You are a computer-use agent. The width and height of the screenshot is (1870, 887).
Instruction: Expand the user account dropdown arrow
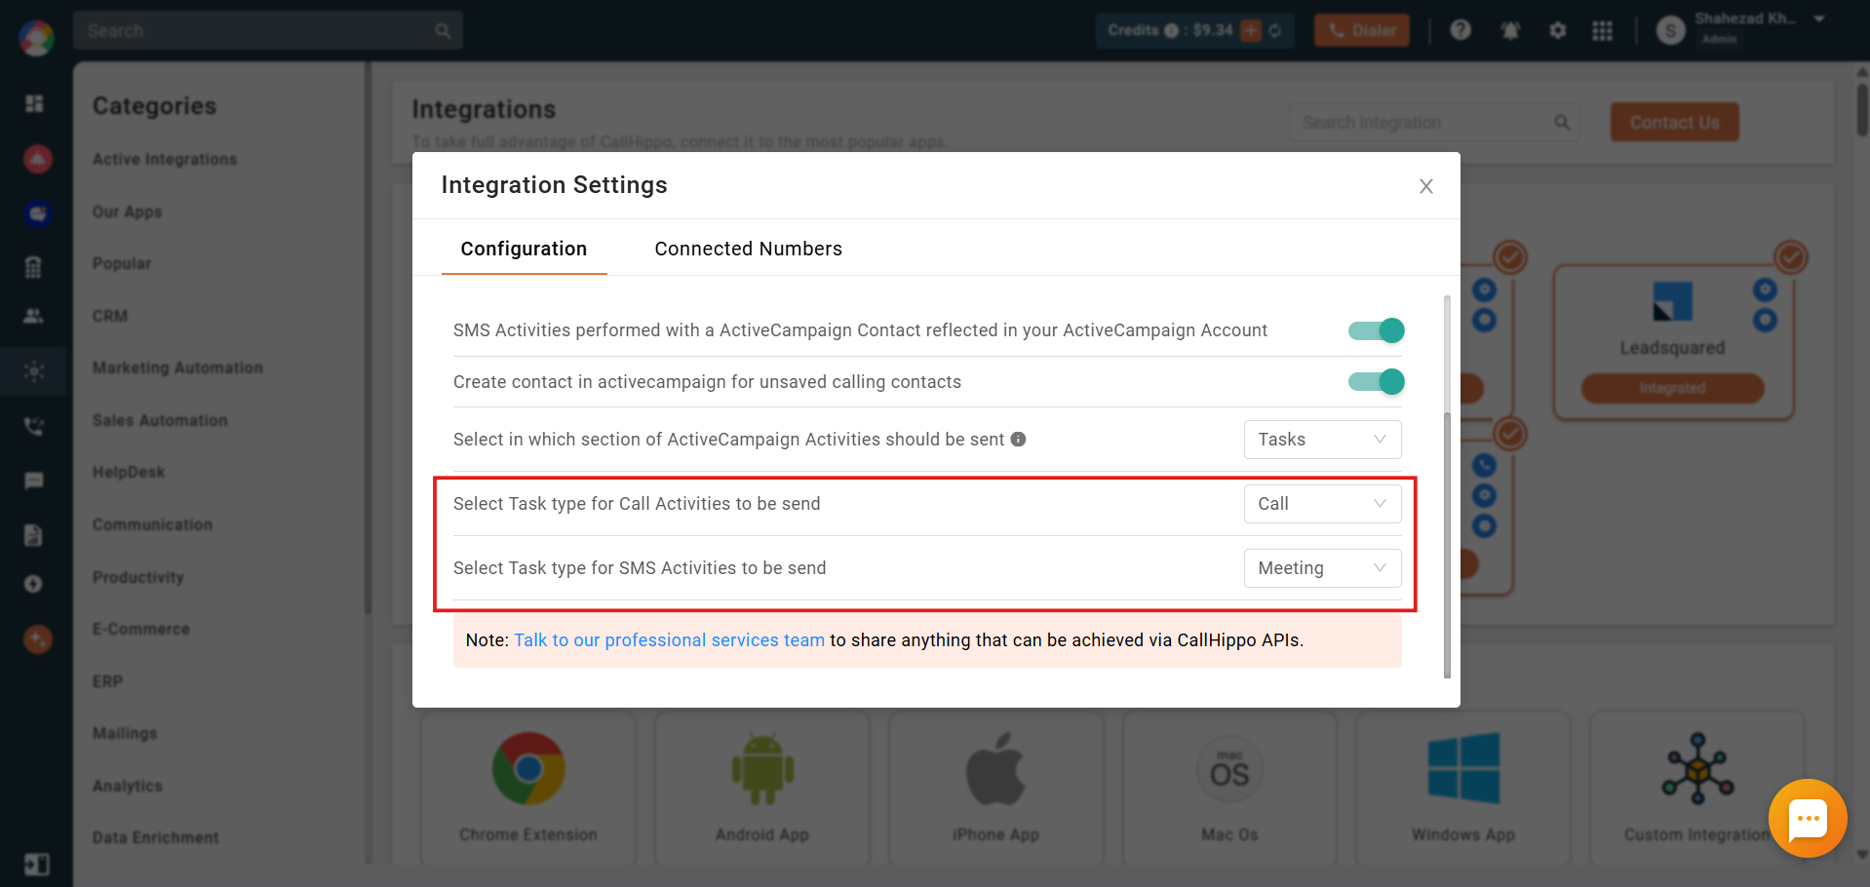pos(1819,19)
